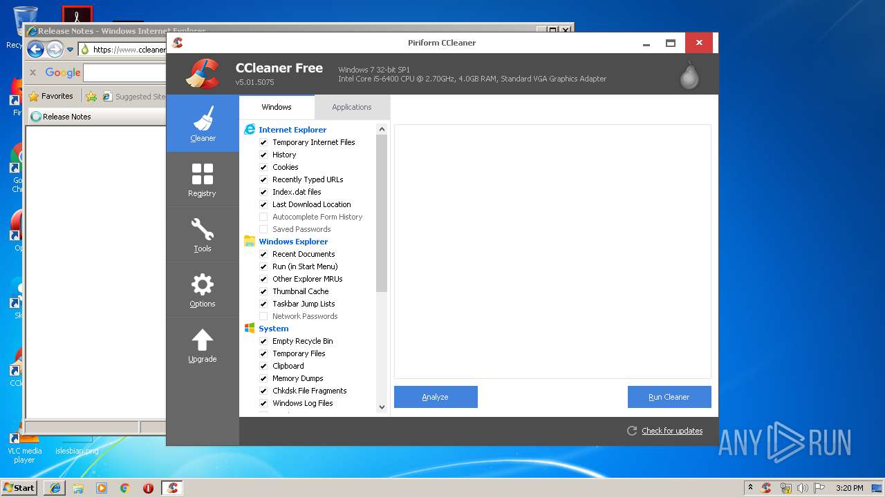Open VLC media player desktop icon
Viewport: 885px width, 497px height.
pyautogui.click(x=24, y=445)
